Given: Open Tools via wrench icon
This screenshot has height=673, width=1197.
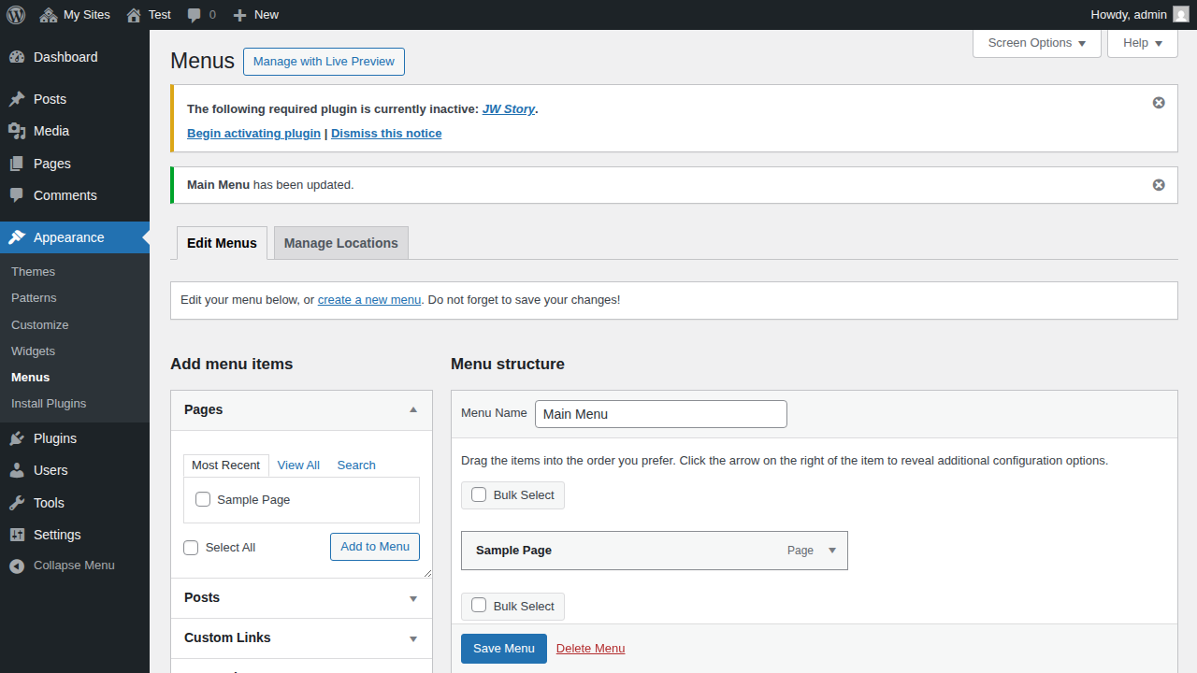Looking at the screenshot, I should point(17,503).
